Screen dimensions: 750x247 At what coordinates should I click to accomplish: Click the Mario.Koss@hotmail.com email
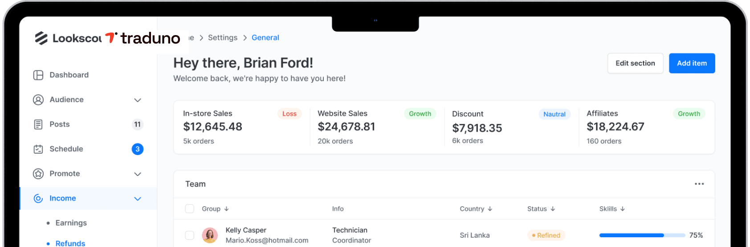click(x=267, y=240)
